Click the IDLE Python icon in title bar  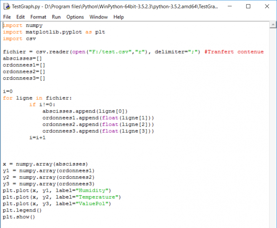pyautogui.click(x=6, y=6)
